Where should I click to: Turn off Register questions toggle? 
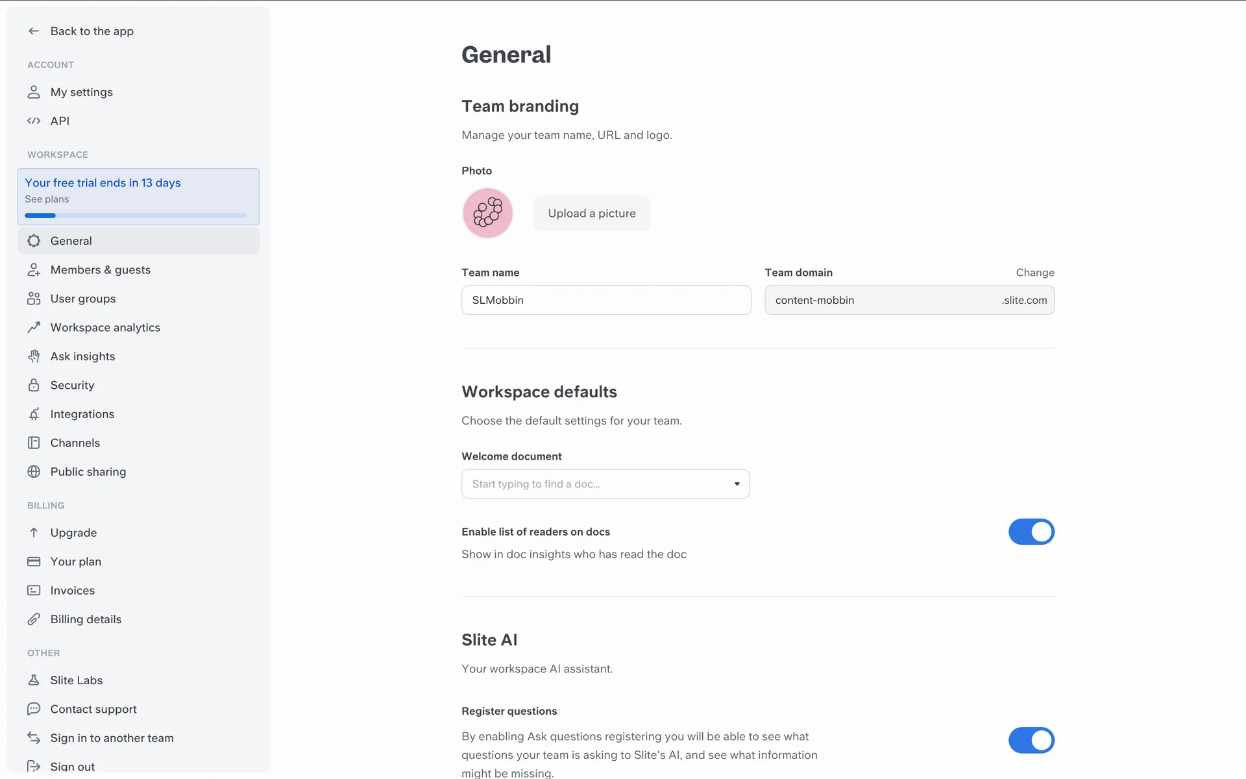(1031, 740)
